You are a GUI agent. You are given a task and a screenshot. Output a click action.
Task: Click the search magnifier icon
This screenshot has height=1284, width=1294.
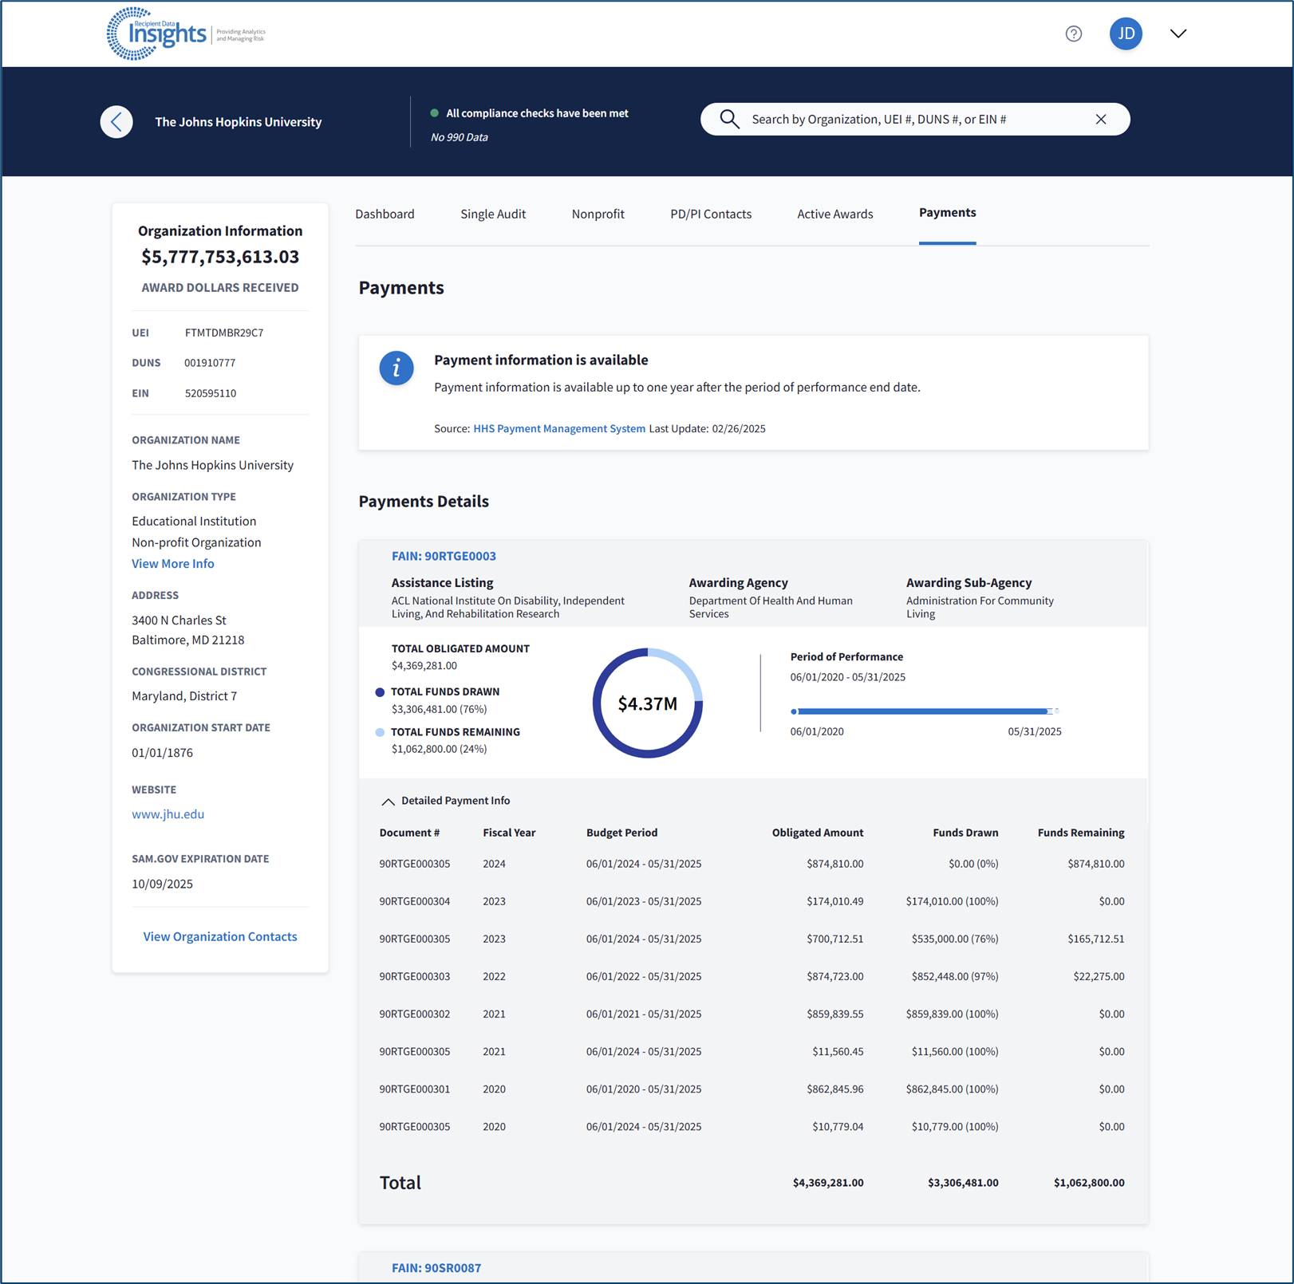729,120
